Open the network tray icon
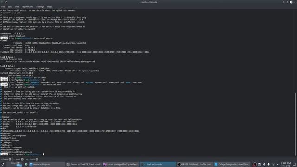297x167 pixels. [273, 164]
